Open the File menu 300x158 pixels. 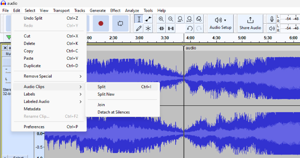coord(5,11)
